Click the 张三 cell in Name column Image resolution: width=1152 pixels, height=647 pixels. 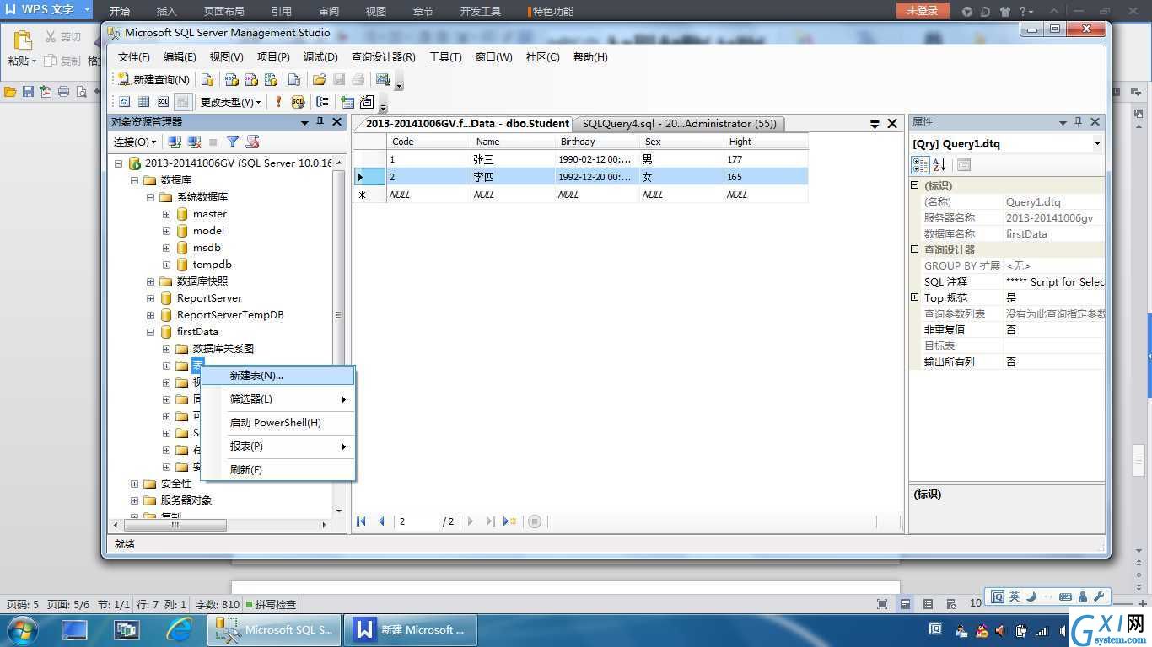coord(513,159)
